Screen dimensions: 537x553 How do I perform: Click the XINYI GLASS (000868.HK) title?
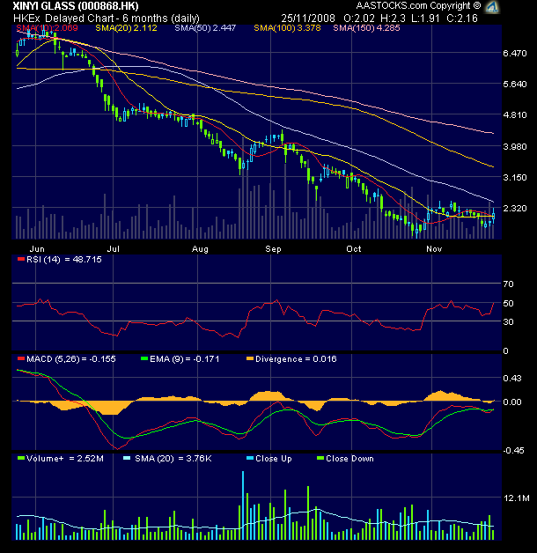[x=76, y=6]
